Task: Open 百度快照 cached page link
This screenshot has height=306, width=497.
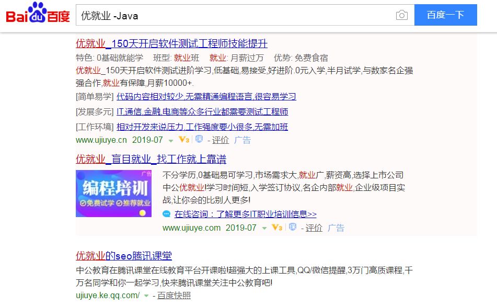Action: point(174,296)
